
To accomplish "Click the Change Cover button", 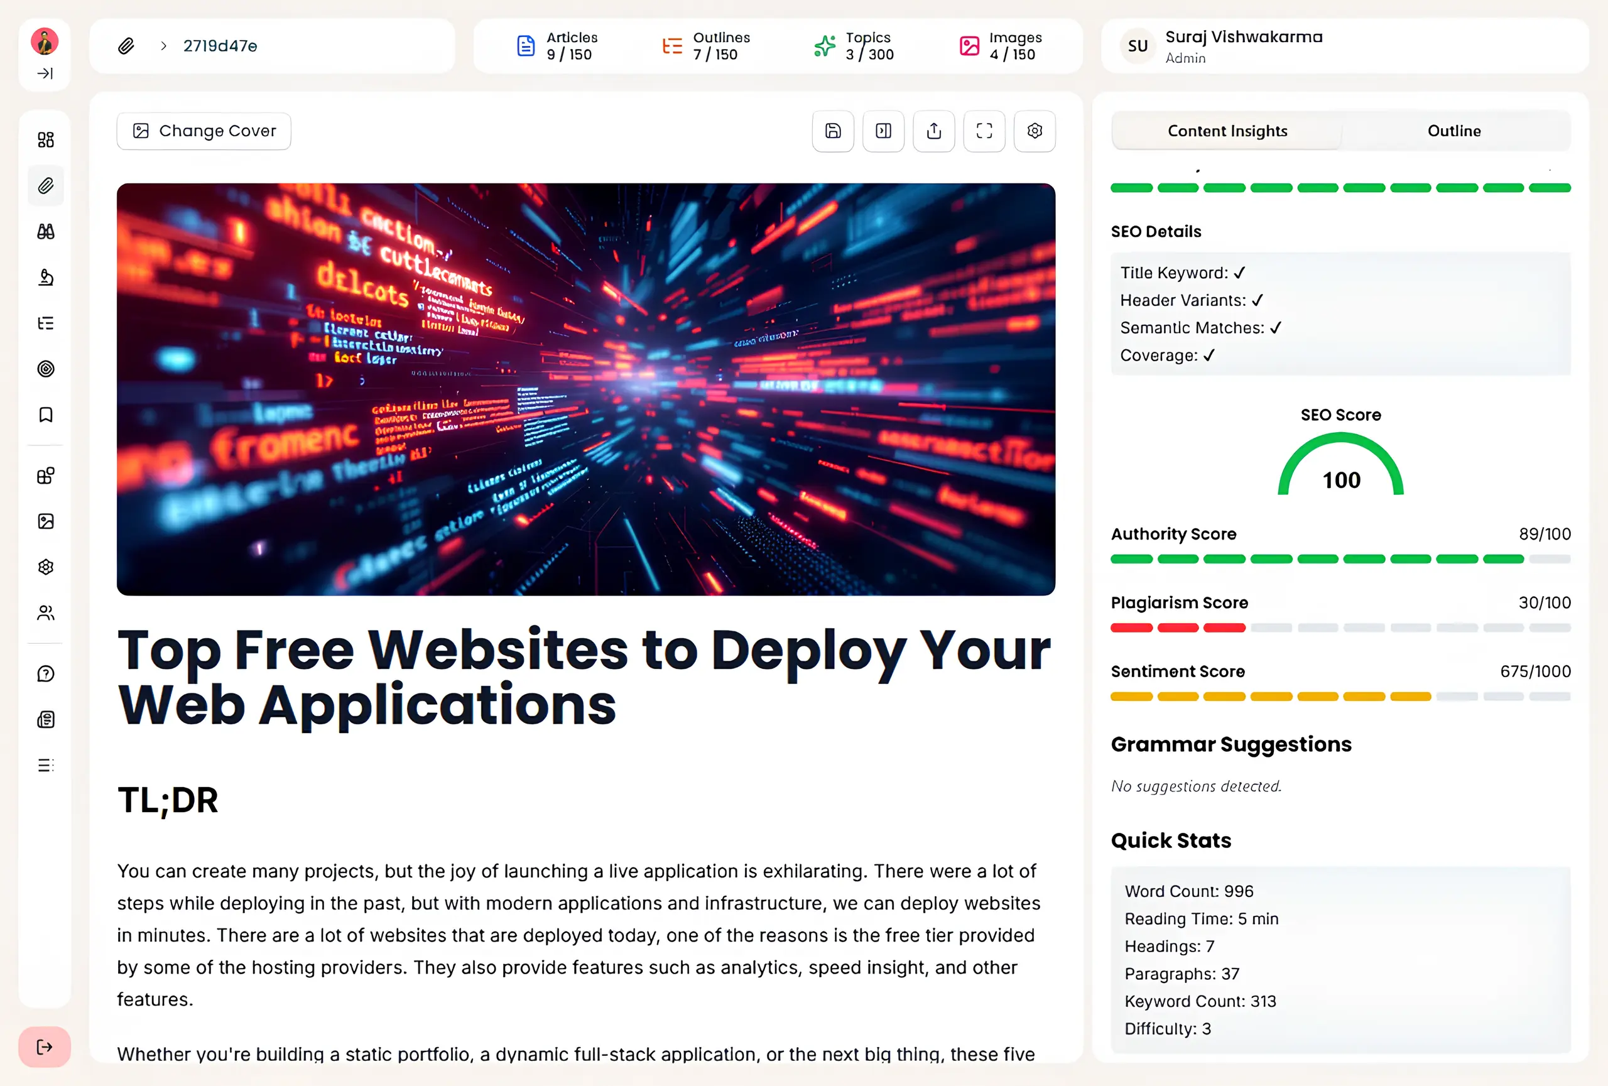I will 204,131.
